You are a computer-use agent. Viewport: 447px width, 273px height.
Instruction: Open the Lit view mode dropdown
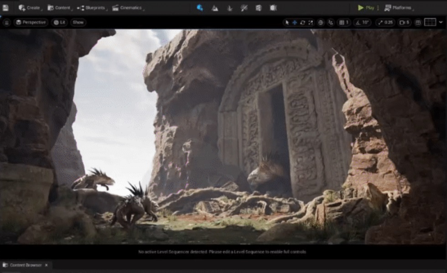pyautogui.click(x=59, y=22)
